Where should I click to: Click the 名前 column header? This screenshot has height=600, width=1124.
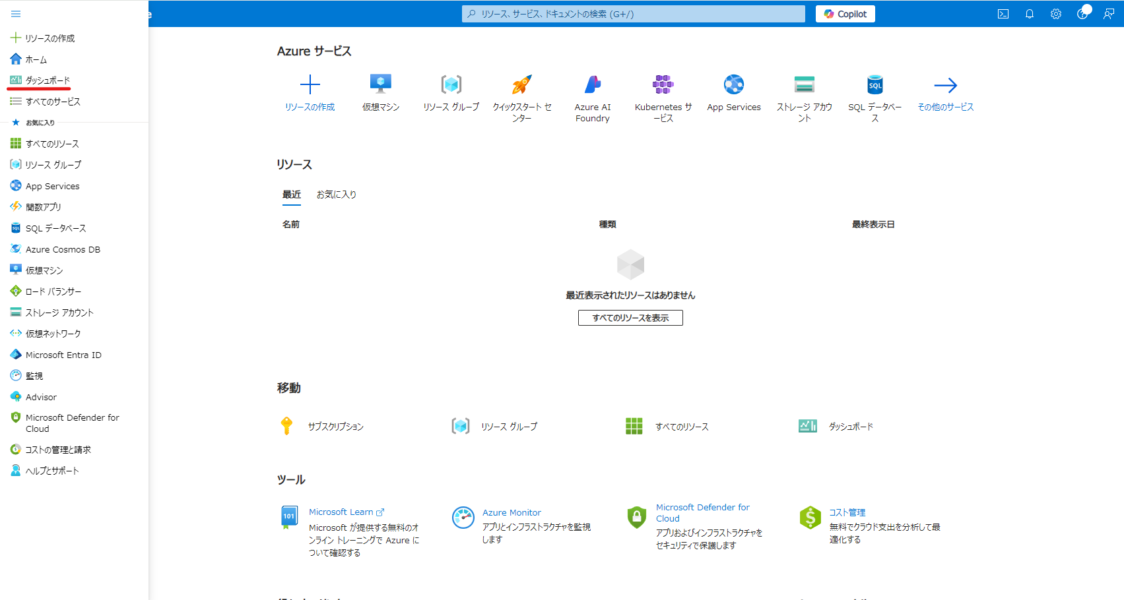[x=291, y=224]
